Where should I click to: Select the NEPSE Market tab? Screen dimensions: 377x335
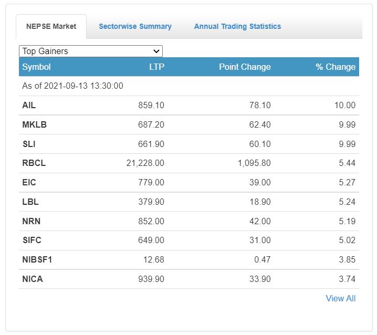coord(51,26)
